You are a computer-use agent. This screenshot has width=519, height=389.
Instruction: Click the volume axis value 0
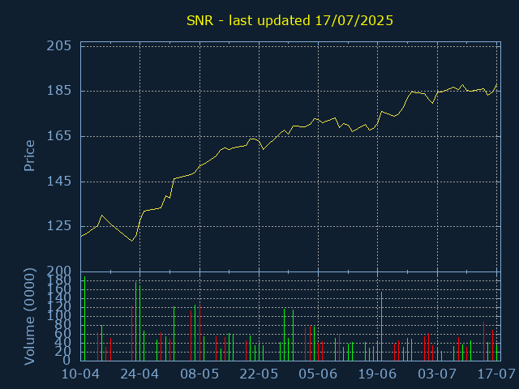67,360
